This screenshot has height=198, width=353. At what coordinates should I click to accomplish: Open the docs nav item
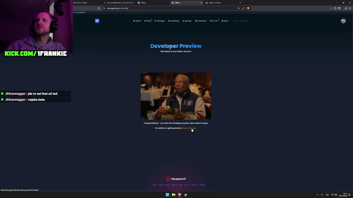225,21
